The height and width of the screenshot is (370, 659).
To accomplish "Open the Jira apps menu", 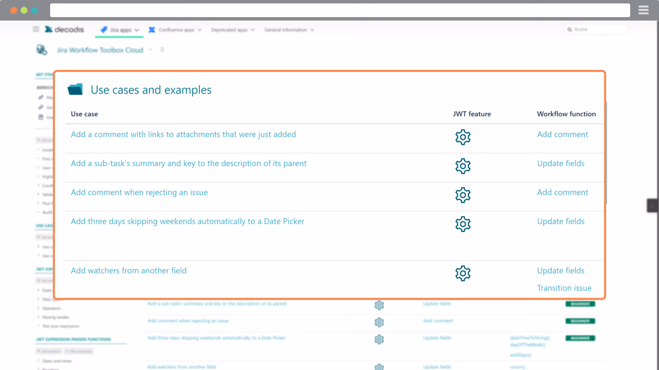I will tap(119, 30).
